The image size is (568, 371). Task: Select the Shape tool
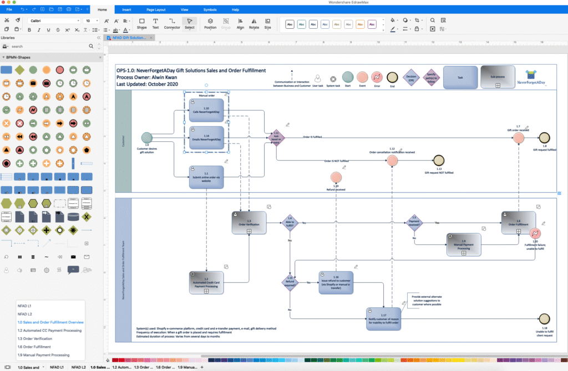pos(141,23)
